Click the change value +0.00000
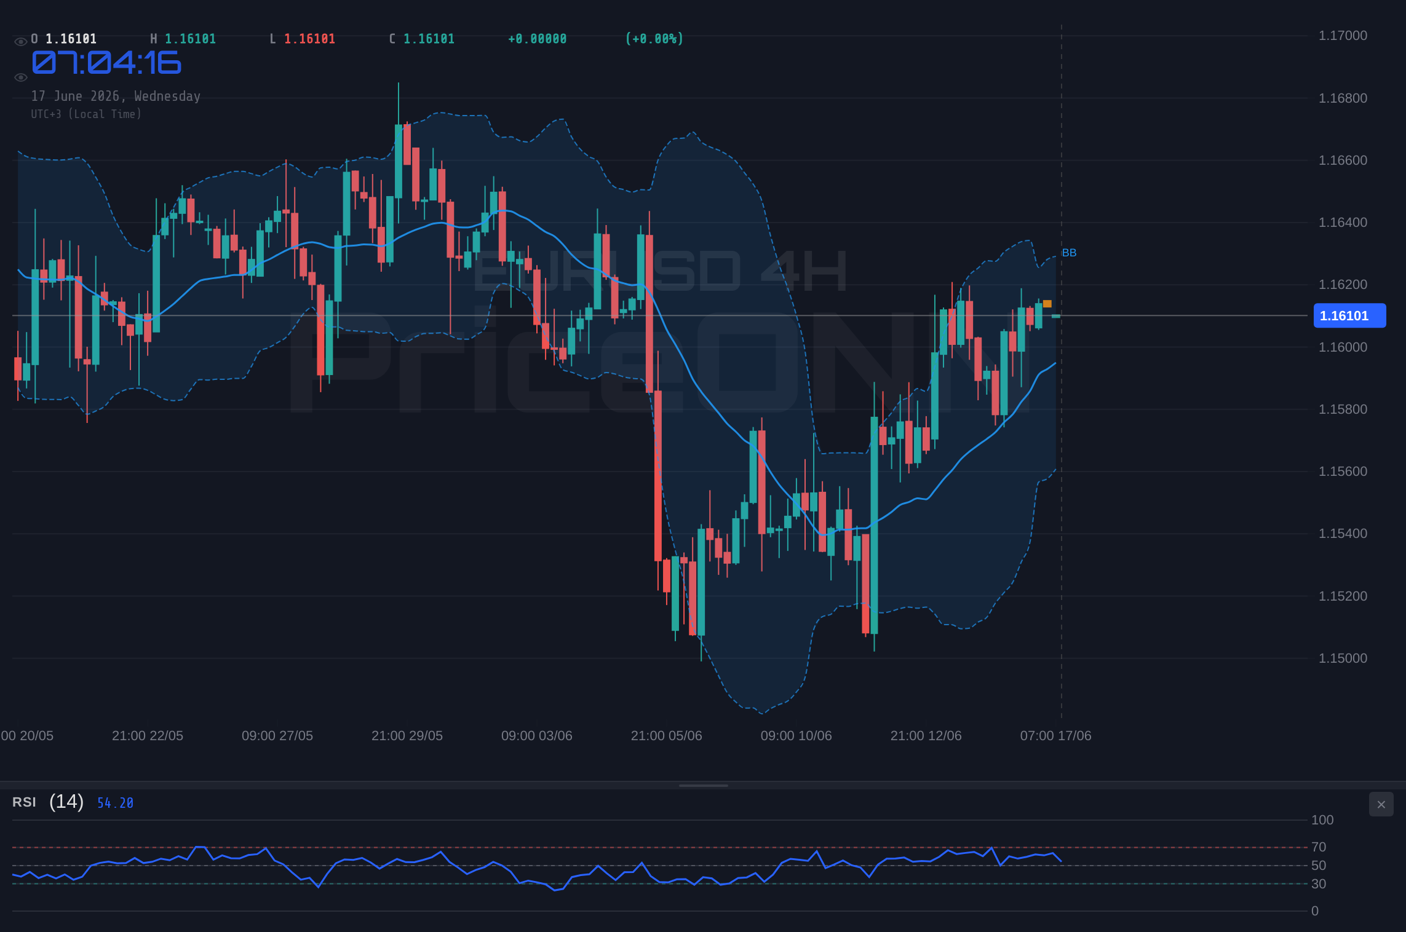 [537, 39]
